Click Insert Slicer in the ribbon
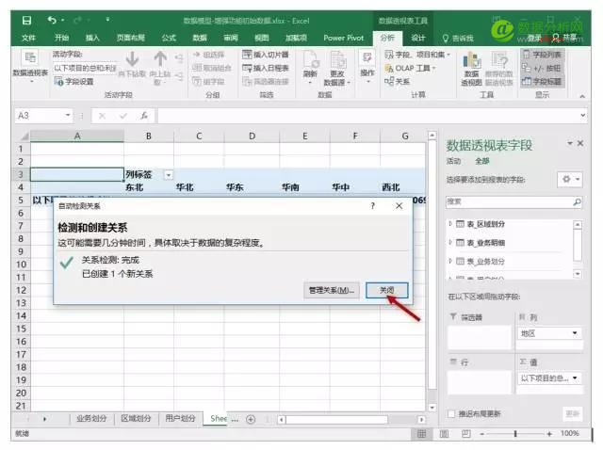The width and height of the screenshot is (603, 450). coord(266,55)
